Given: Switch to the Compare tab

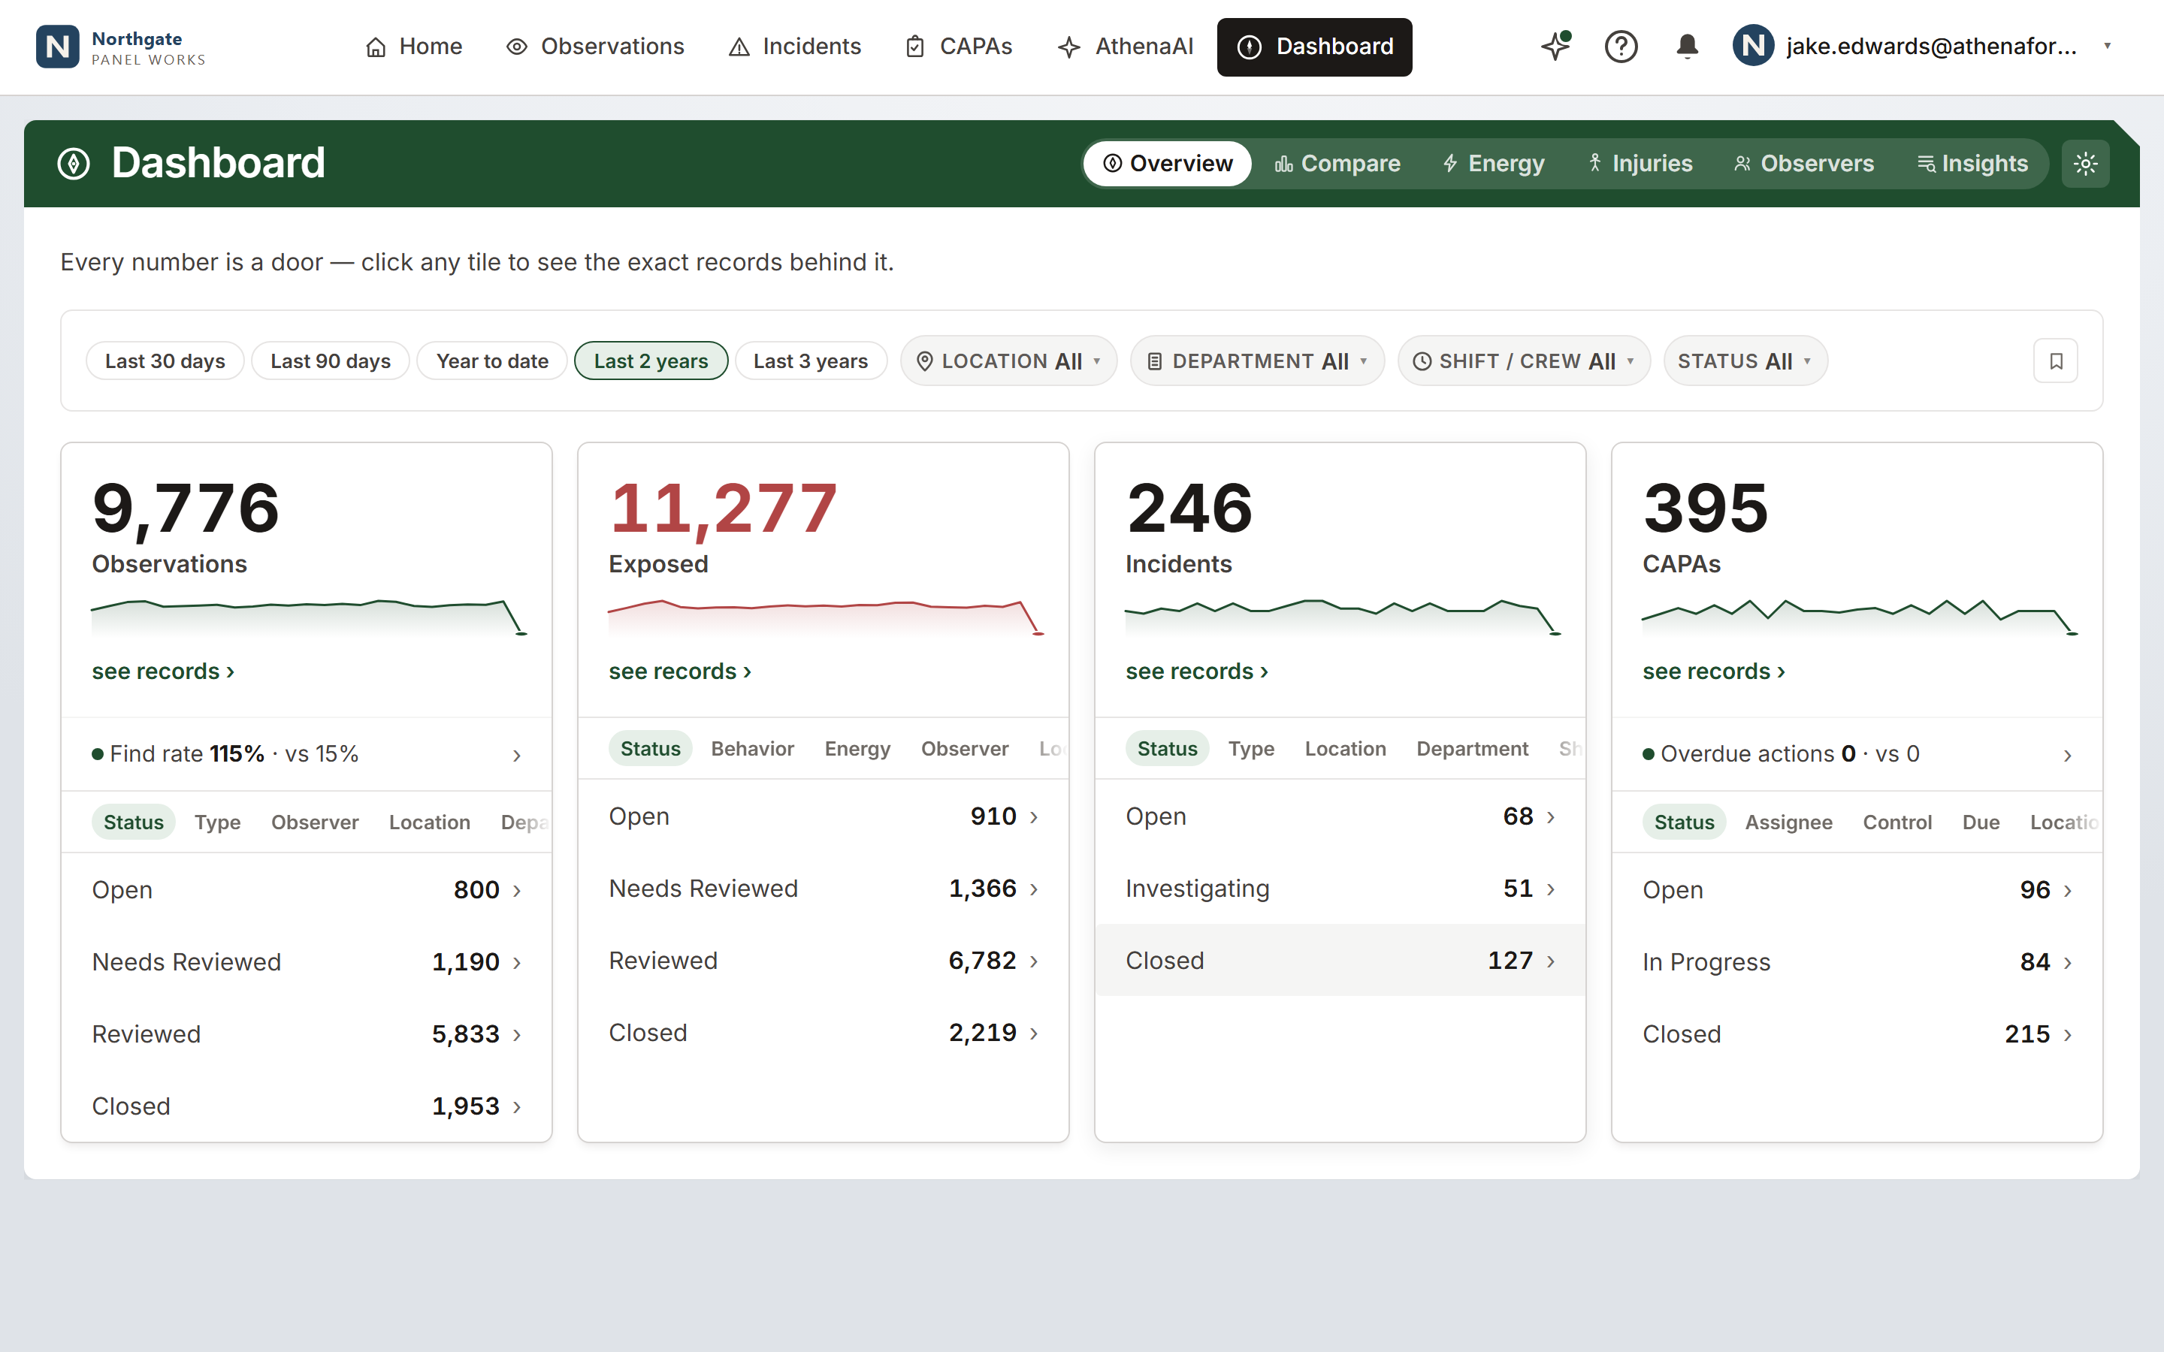Looking at the screenshot, I should point(1337,164).
